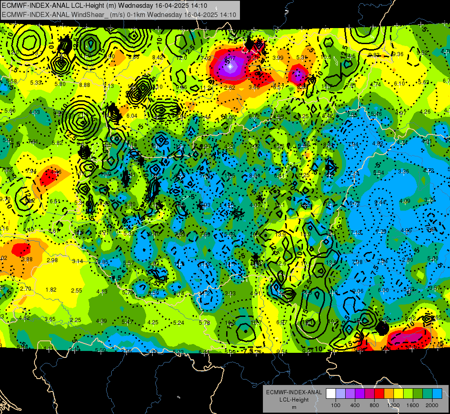Click the wind shear value 2.25
450x414 pixels.
click(76, 320)
